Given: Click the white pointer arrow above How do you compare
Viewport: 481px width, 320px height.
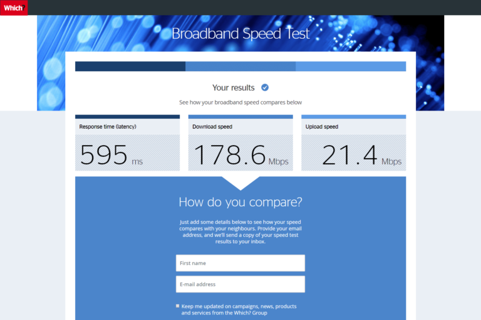Looking at the screenshot, I should [x=240, y=182].
